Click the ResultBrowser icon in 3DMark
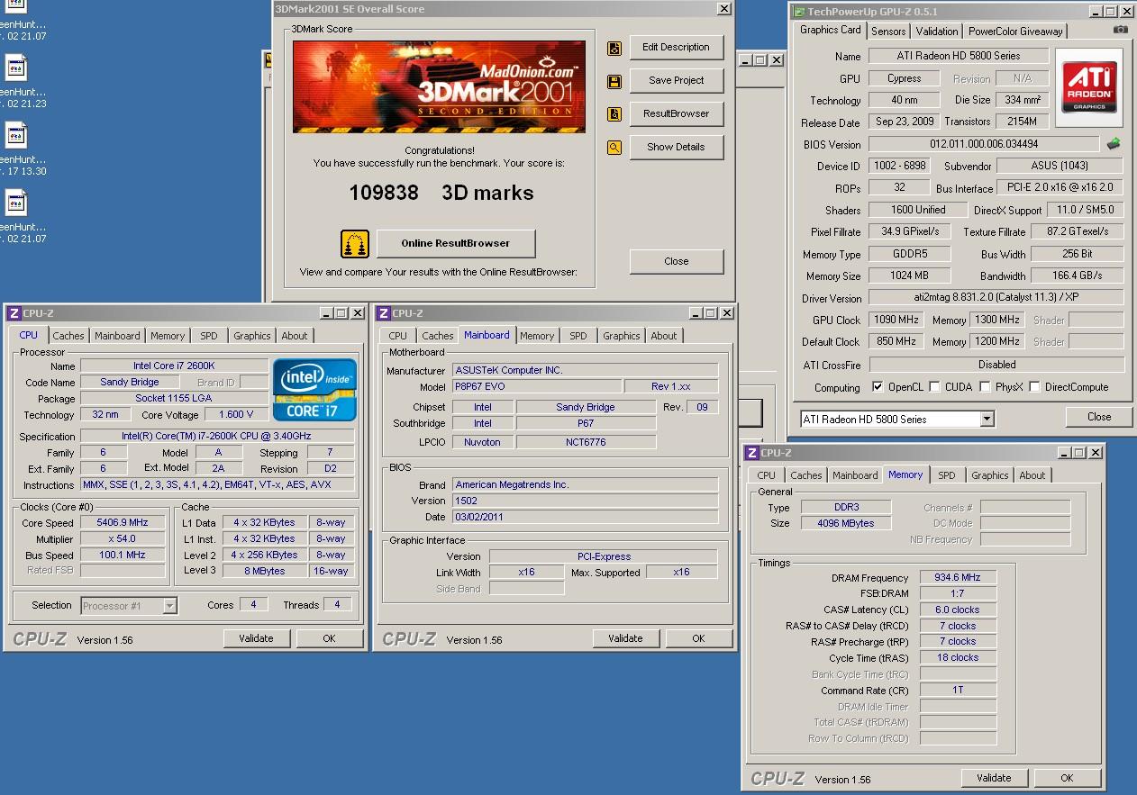Image resolution: width=1137 pixels, height=795 pixels. 614,114
